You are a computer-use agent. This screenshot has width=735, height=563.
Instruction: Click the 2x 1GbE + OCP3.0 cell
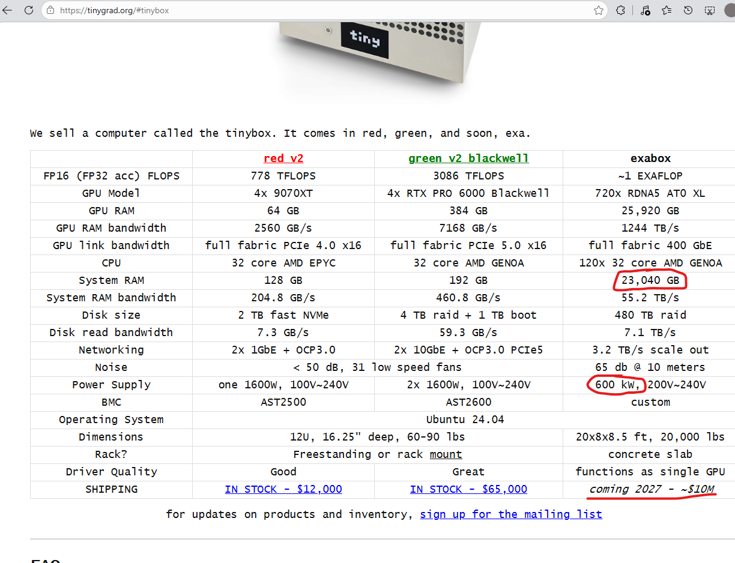coord(283,350)
